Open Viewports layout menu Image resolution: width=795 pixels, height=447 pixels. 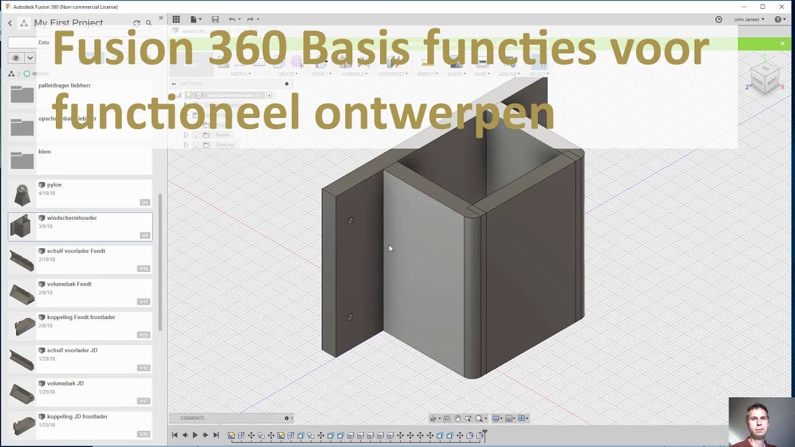click(x=523, y=418)
